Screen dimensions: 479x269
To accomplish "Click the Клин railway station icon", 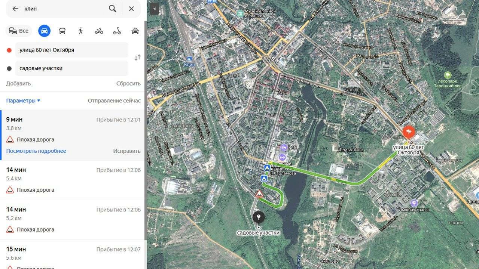I will [189, 59].
